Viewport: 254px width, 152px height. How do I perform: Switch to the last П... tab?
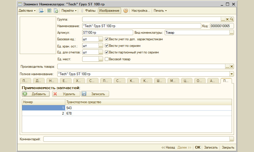(226, 81)
